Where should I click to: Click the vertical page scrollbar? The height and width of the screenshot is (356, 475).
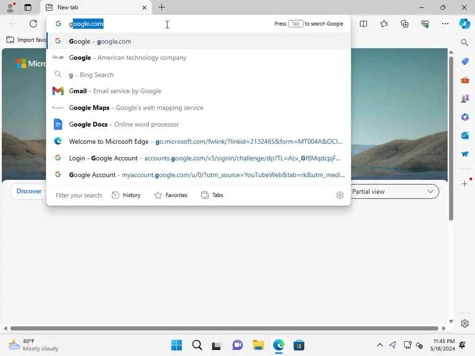pos(451,138)
